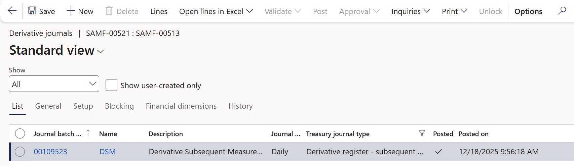Click the Lines button
Viewport: 574px width, 166px height.
point(159,11)
